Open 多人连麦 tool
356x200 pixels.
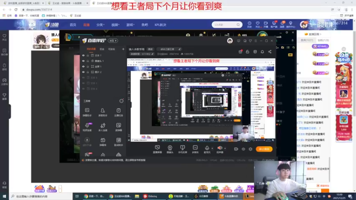click(x=103, y=127)
